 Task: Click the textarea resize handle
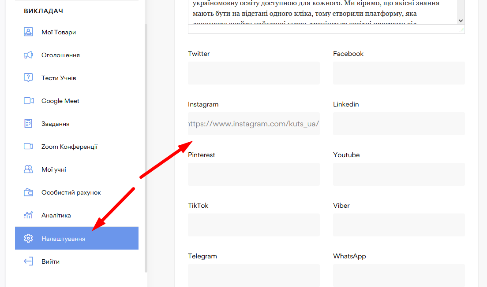461,30
